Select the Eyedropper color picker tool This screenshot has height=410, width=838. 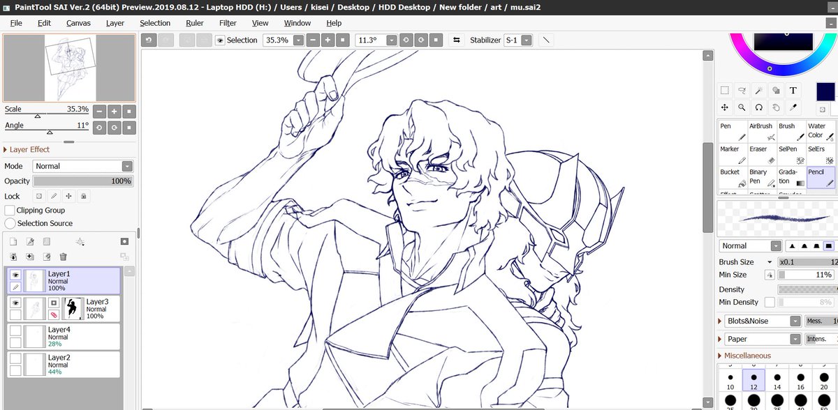click(x=793, y=107)
